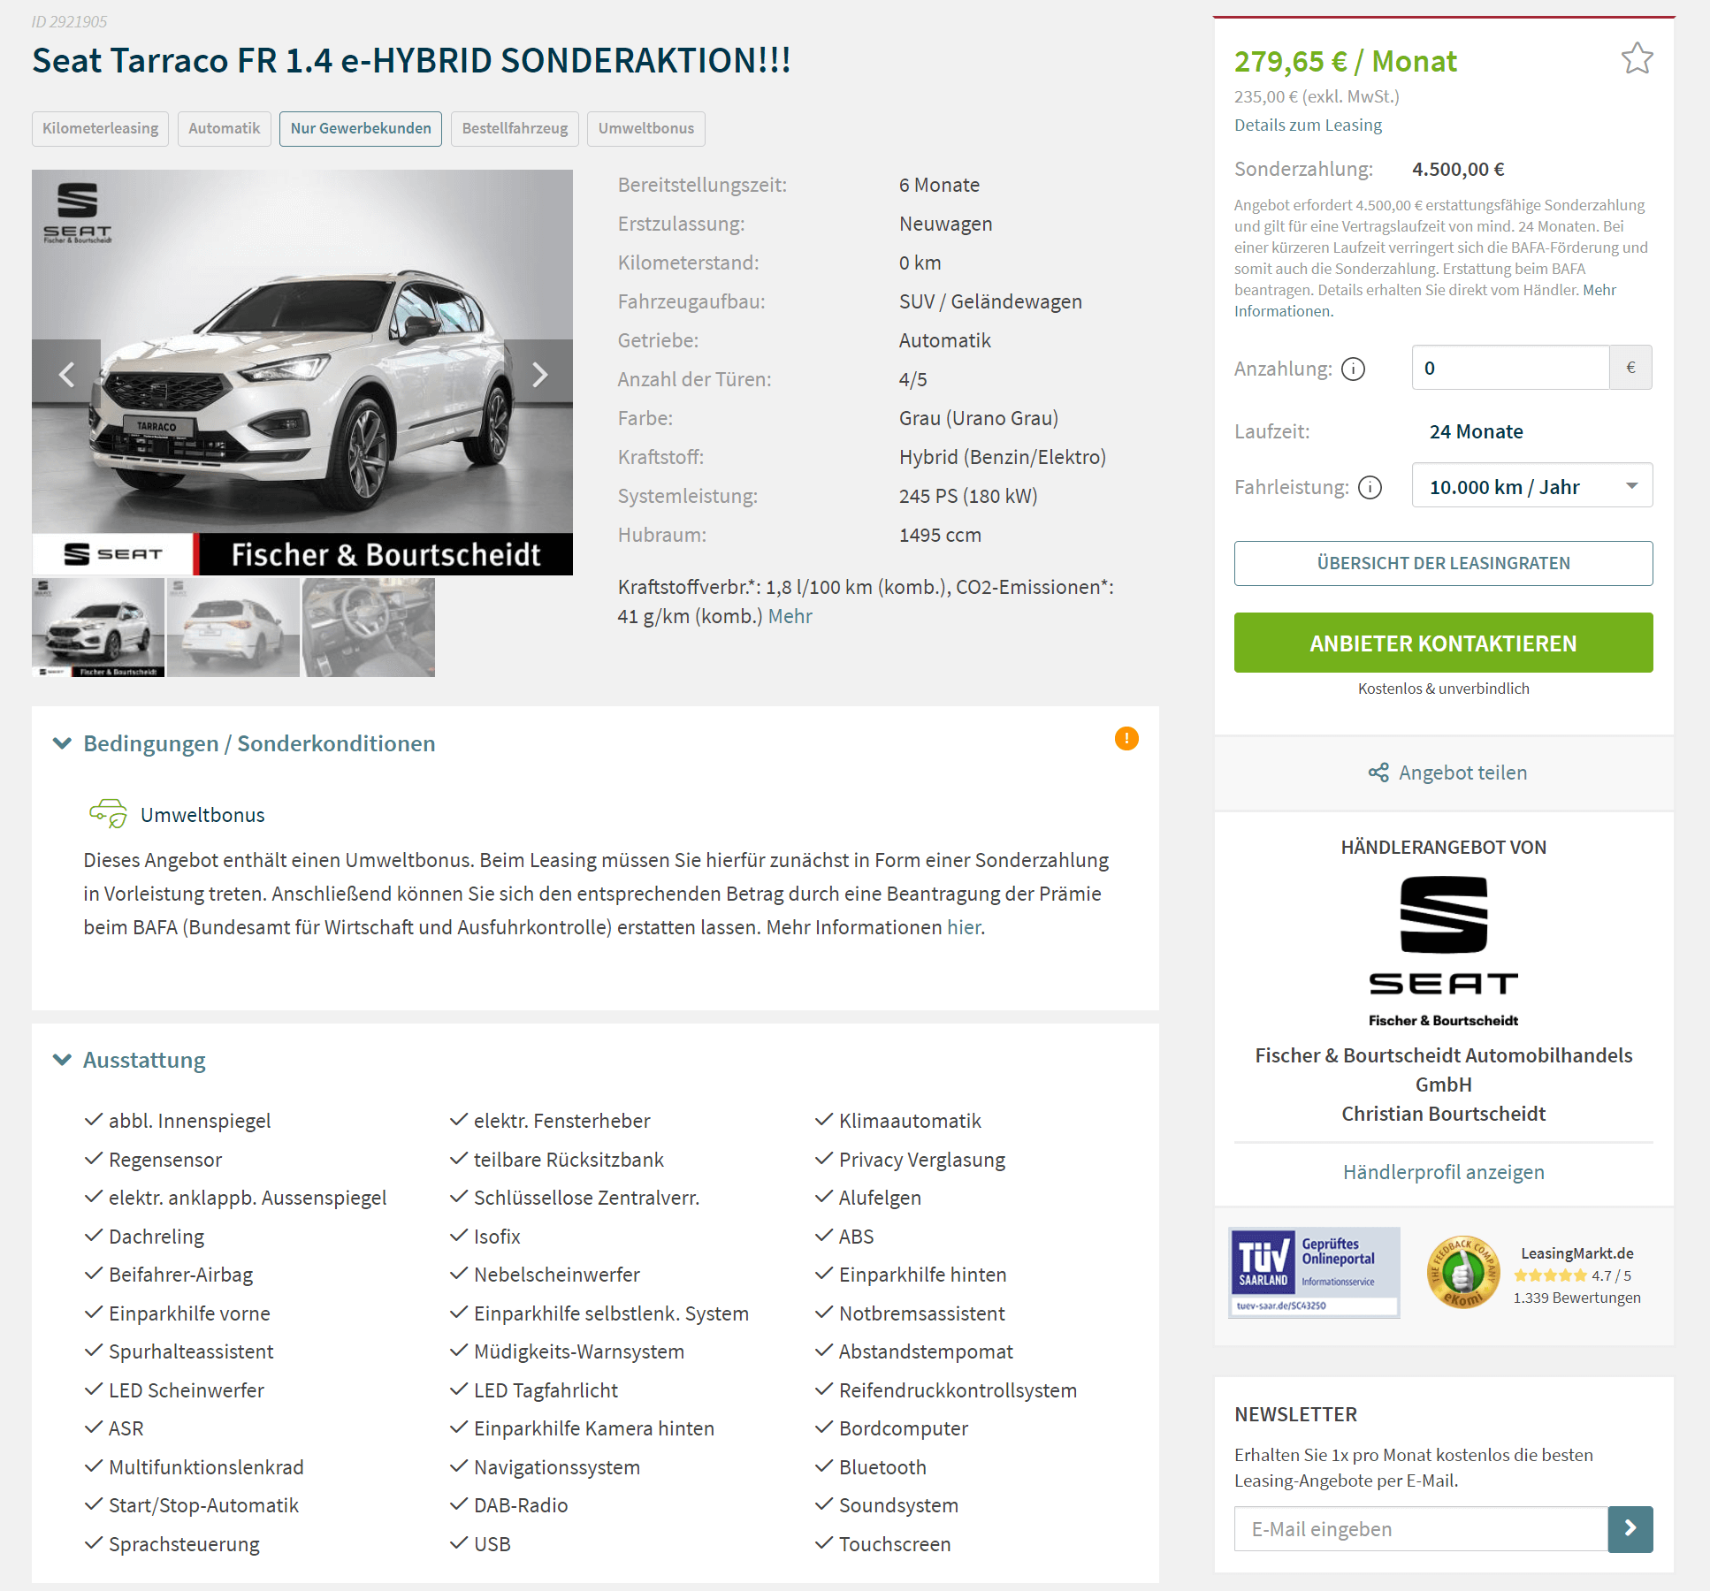The width and height of the screenshot is (1710, 1591).
Task: Submit newsletter email with arrow button
Action: tap(1630, 1528)
